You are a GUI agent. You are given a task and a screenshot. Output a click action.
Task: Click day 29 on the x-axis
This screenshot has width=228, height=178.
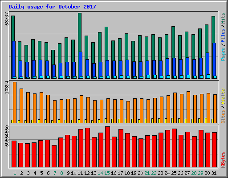point(200,173)
